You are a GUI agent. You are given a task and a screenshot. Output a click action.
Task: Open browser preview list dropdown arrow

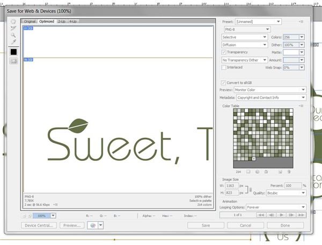tap(101, 225)
